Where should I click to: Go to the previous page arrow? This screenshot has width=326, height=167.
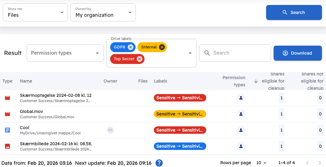[307, 163]
